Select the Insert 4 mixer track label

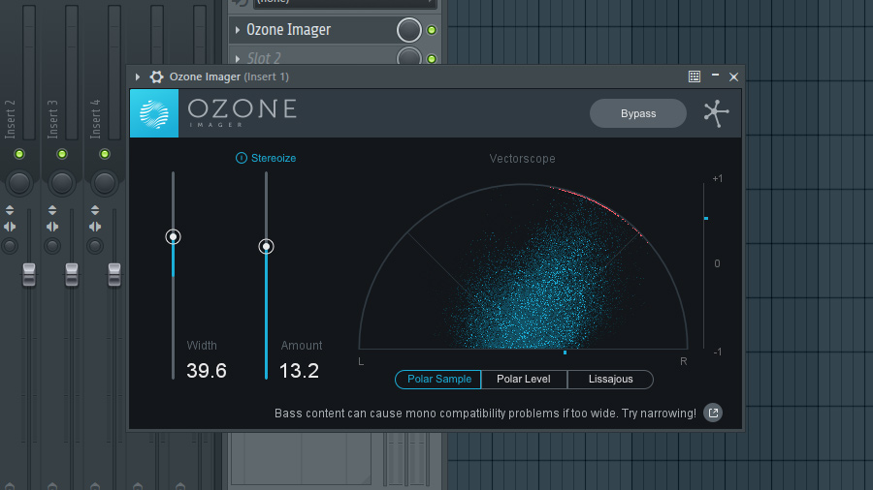coord(95,119)
